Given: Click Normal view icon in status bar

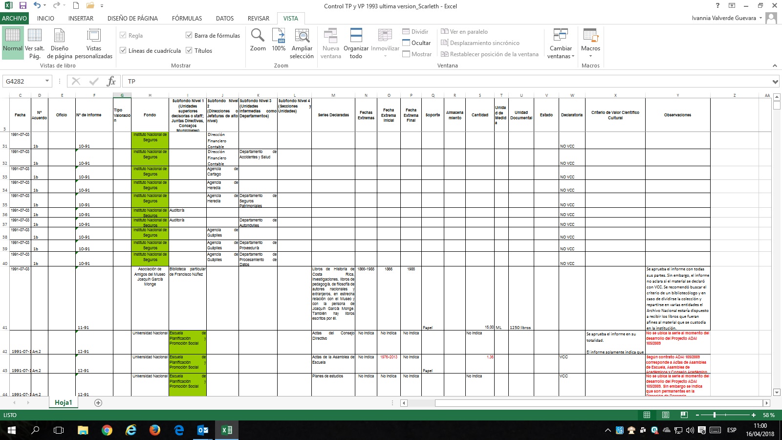Looking at the screenshot, I should point(647,415).
